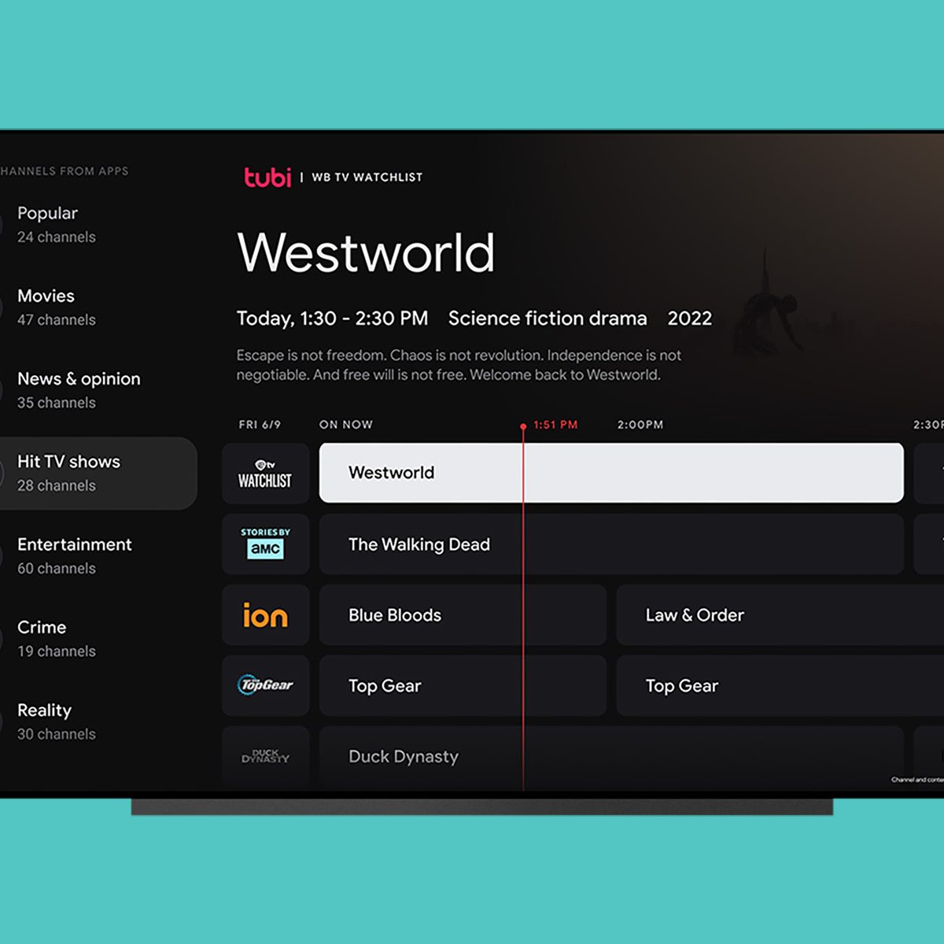Open the Reality channels category
Viewport: 944px width, 944px height.
coord(57,721)
